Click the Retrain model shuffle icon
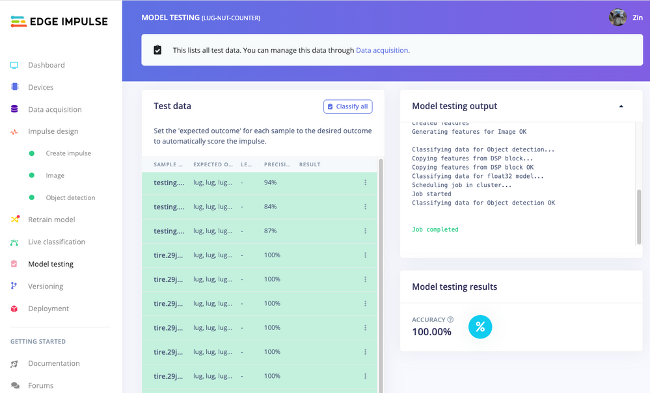 click(x=15, y=220)
